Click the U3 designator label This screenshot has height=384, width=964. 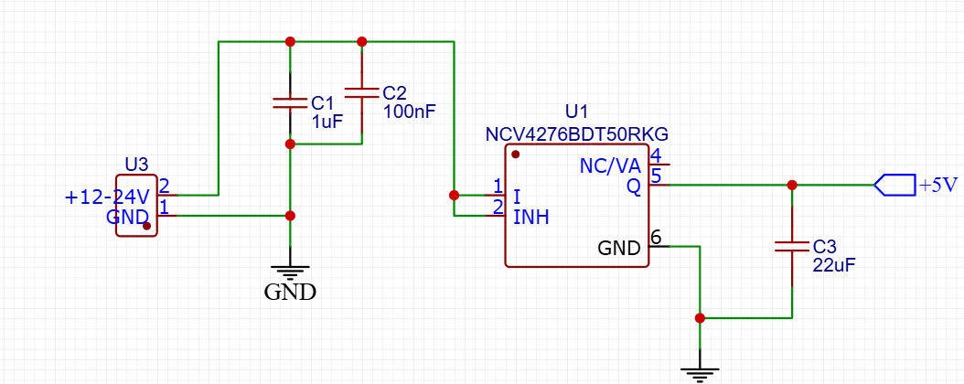136,165
